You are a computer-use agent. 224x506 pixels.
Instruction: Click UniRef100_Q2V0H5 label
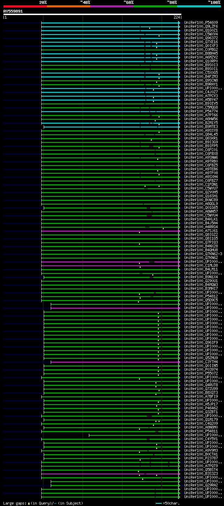201,192
